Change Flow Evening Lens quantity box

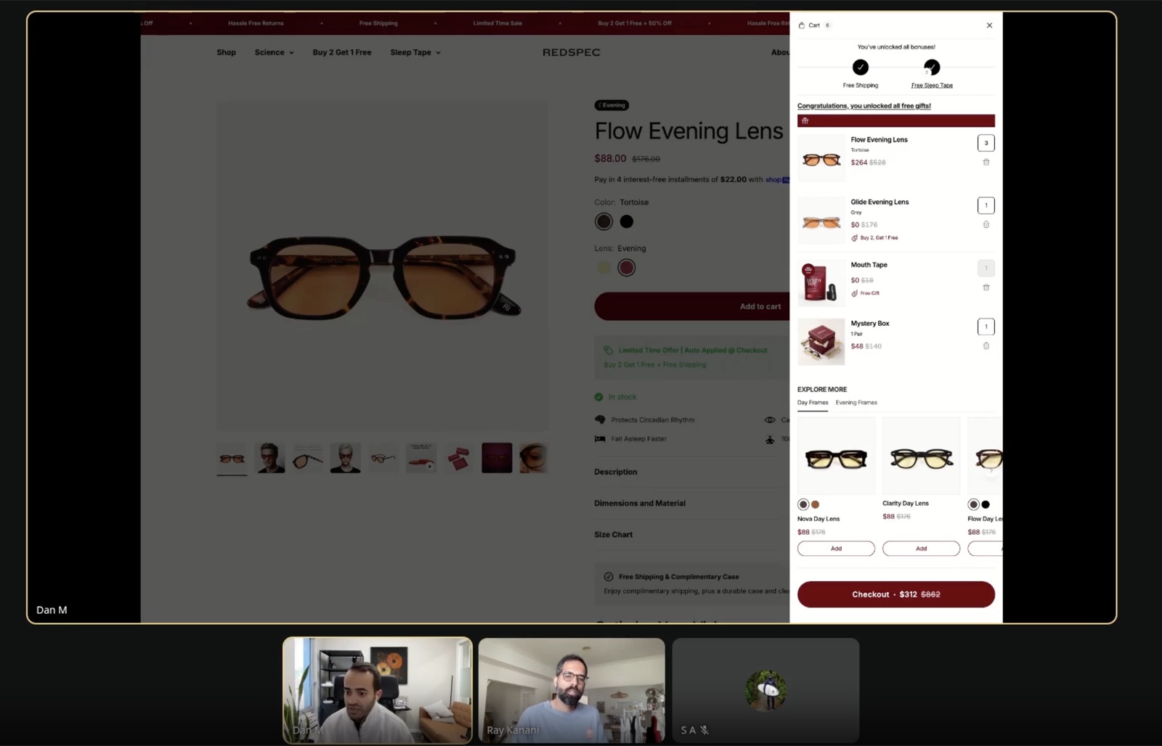coord(986,143)
